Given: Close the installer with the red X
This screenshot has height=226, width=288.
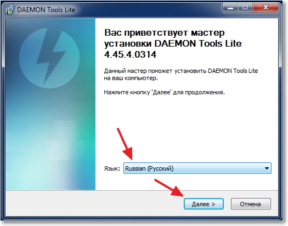Looking at the screenshot, I should coord(266,8).
